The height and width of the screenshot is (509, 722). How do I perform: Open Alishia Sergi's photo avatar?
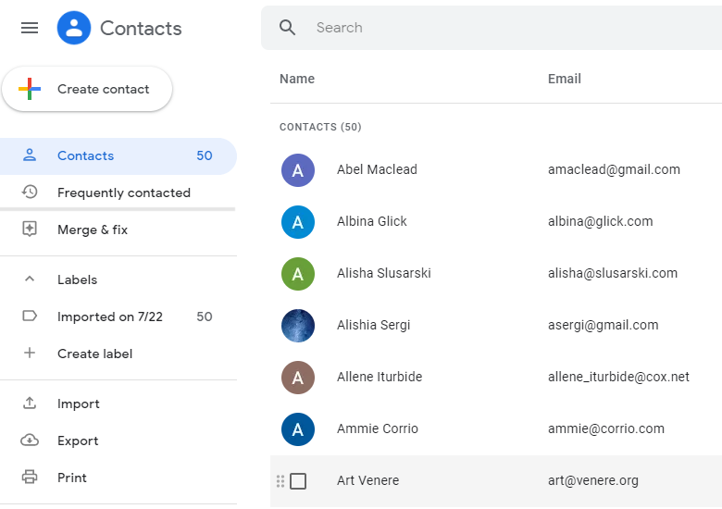298,325
